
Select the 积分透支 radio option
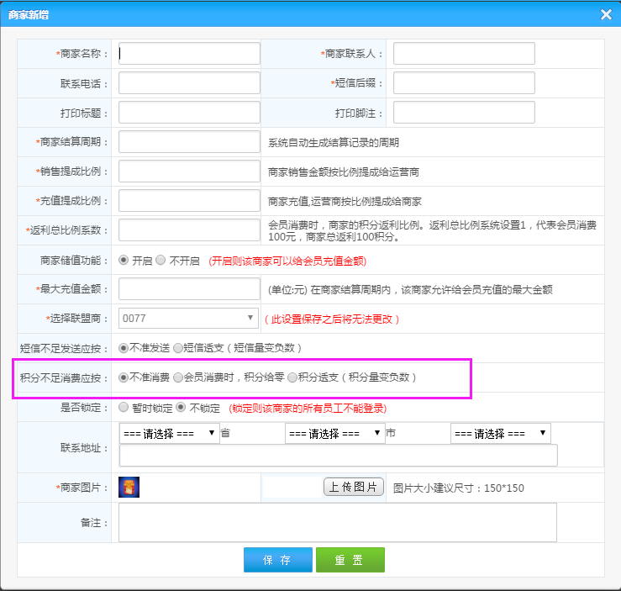coord(292,377)
